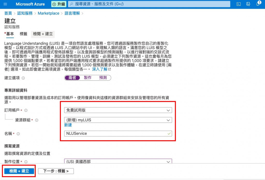Open the notifications bell
This screenshot has height=180, width=265.
[x=258, y=4]
